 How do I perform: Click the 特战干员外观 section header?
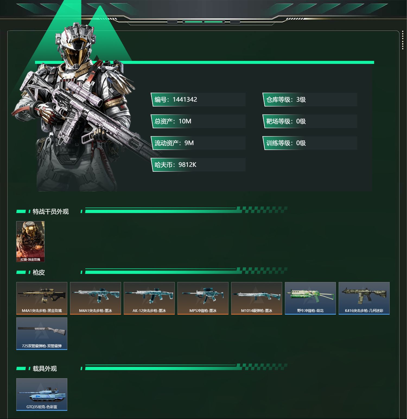coord(51,211)
